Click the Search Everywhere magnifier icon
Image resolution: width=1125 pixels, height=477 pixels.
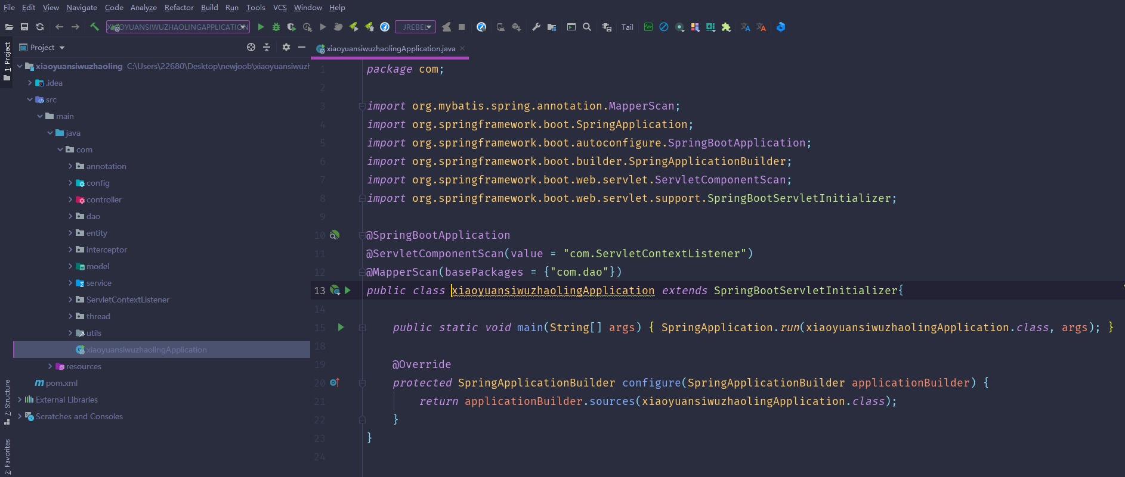tap(587, 27)
